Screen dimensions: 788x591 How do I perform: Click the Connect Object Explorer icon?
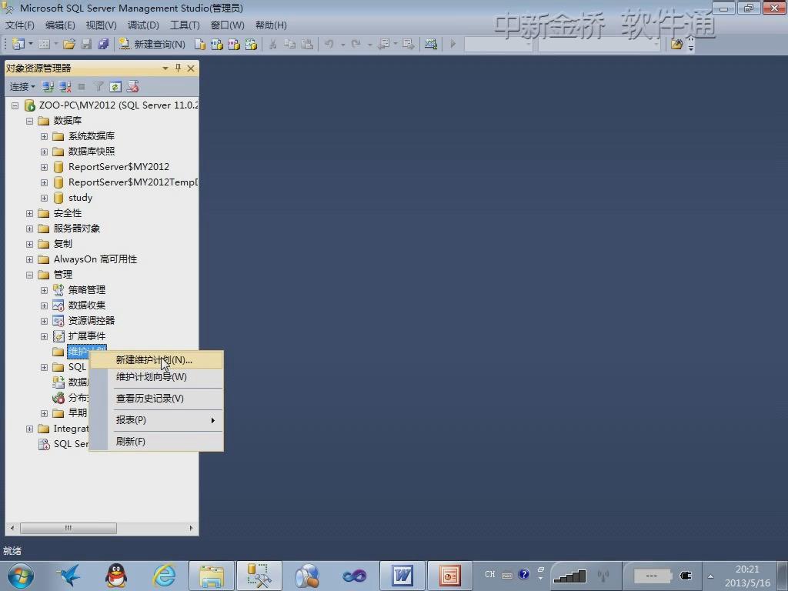(48, 87)
